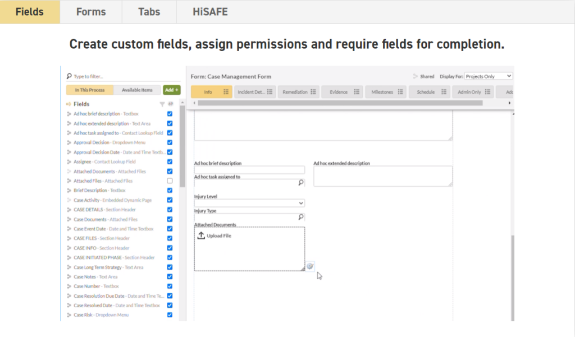Viewport: 575px width, 337px height.
Task: Click the lookup icon for Ad hoc task assigned to
Action: pyautogui.click(x=300, y=182)
